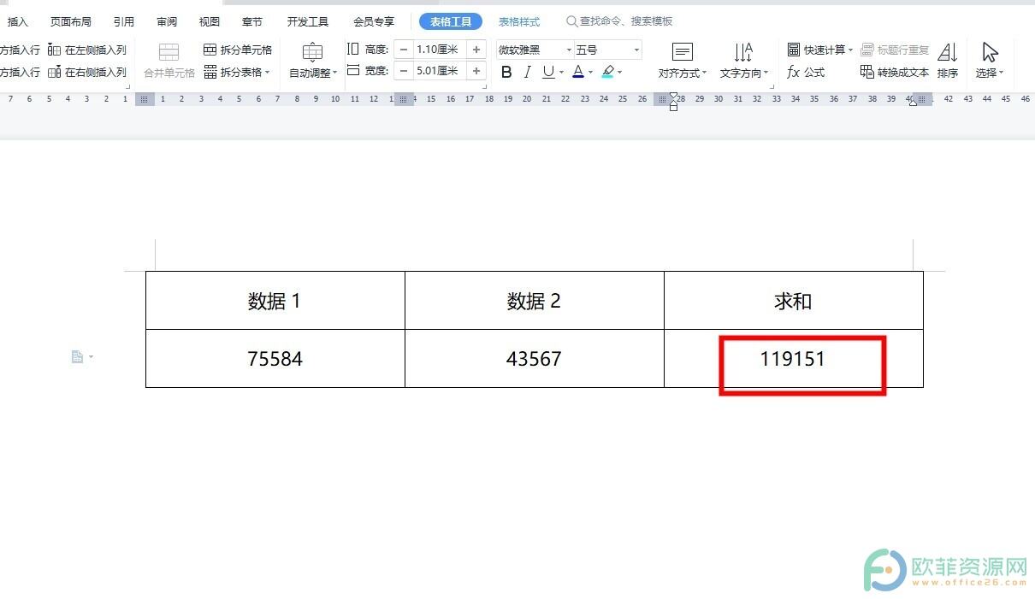This screenshot has width=1035, height=599.
Task: Expand the highlight color arrow
Action: click(x=620, y=73)
